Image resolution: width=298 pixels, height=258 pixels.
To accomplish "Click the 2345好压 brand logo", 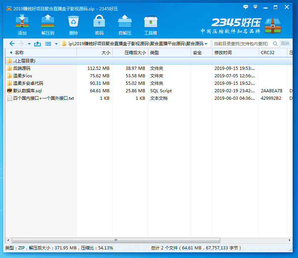I will (x=237, y=23).
